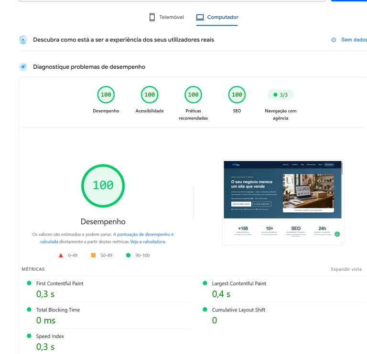
Task: Jump to Práticas recomendadas score gauge
Action: (x=194, y=94)
